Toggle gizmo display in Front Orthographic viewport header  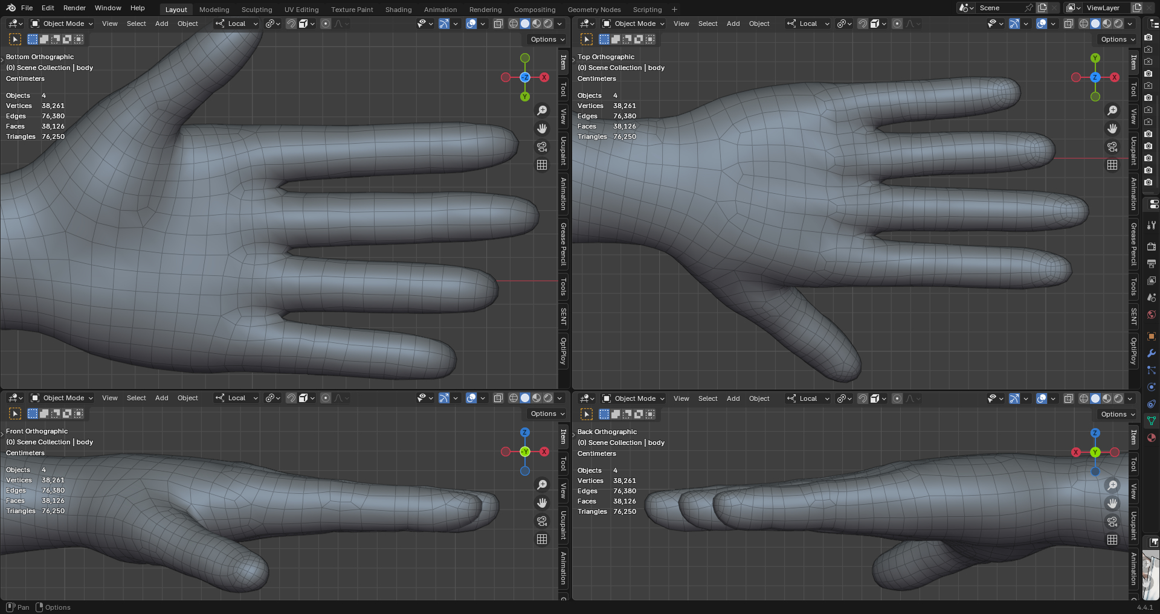tap(444, 398)
